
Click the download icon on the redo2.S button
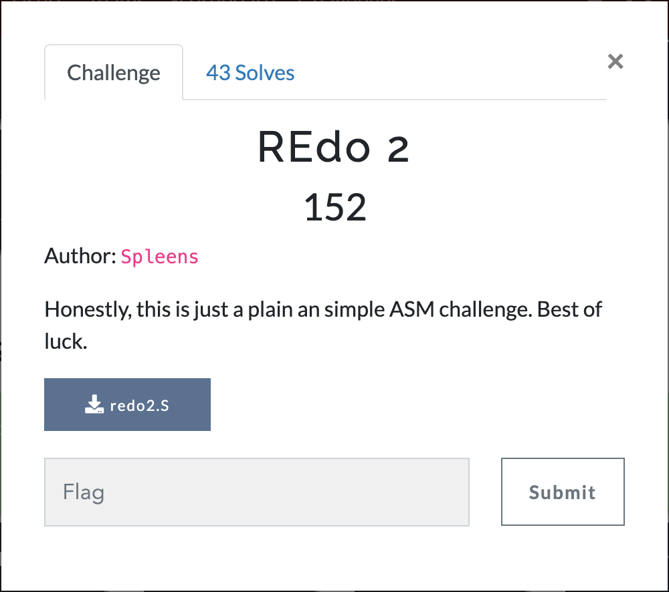(x=94, y=404)
